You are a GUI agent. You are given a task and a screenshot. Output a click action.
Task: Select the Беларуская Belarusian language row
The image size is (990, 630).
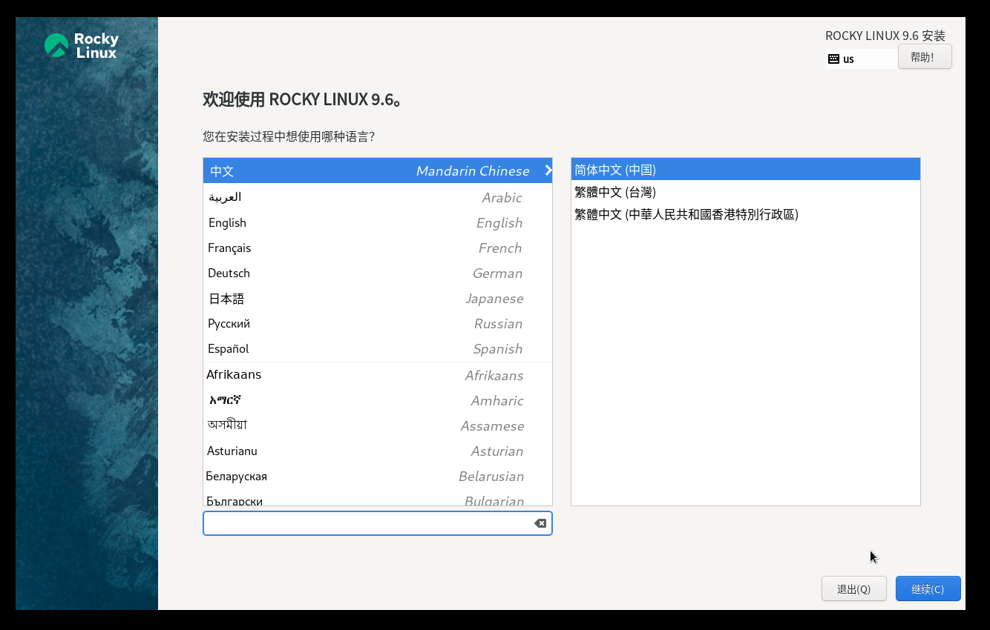click(378, 476)
